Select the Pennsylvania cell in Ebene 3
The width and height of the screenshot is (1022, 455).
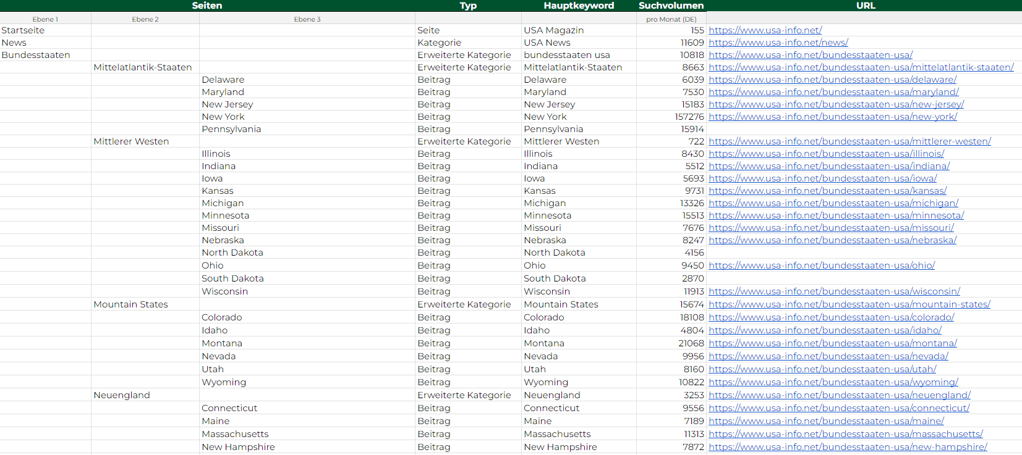(307, 129)
